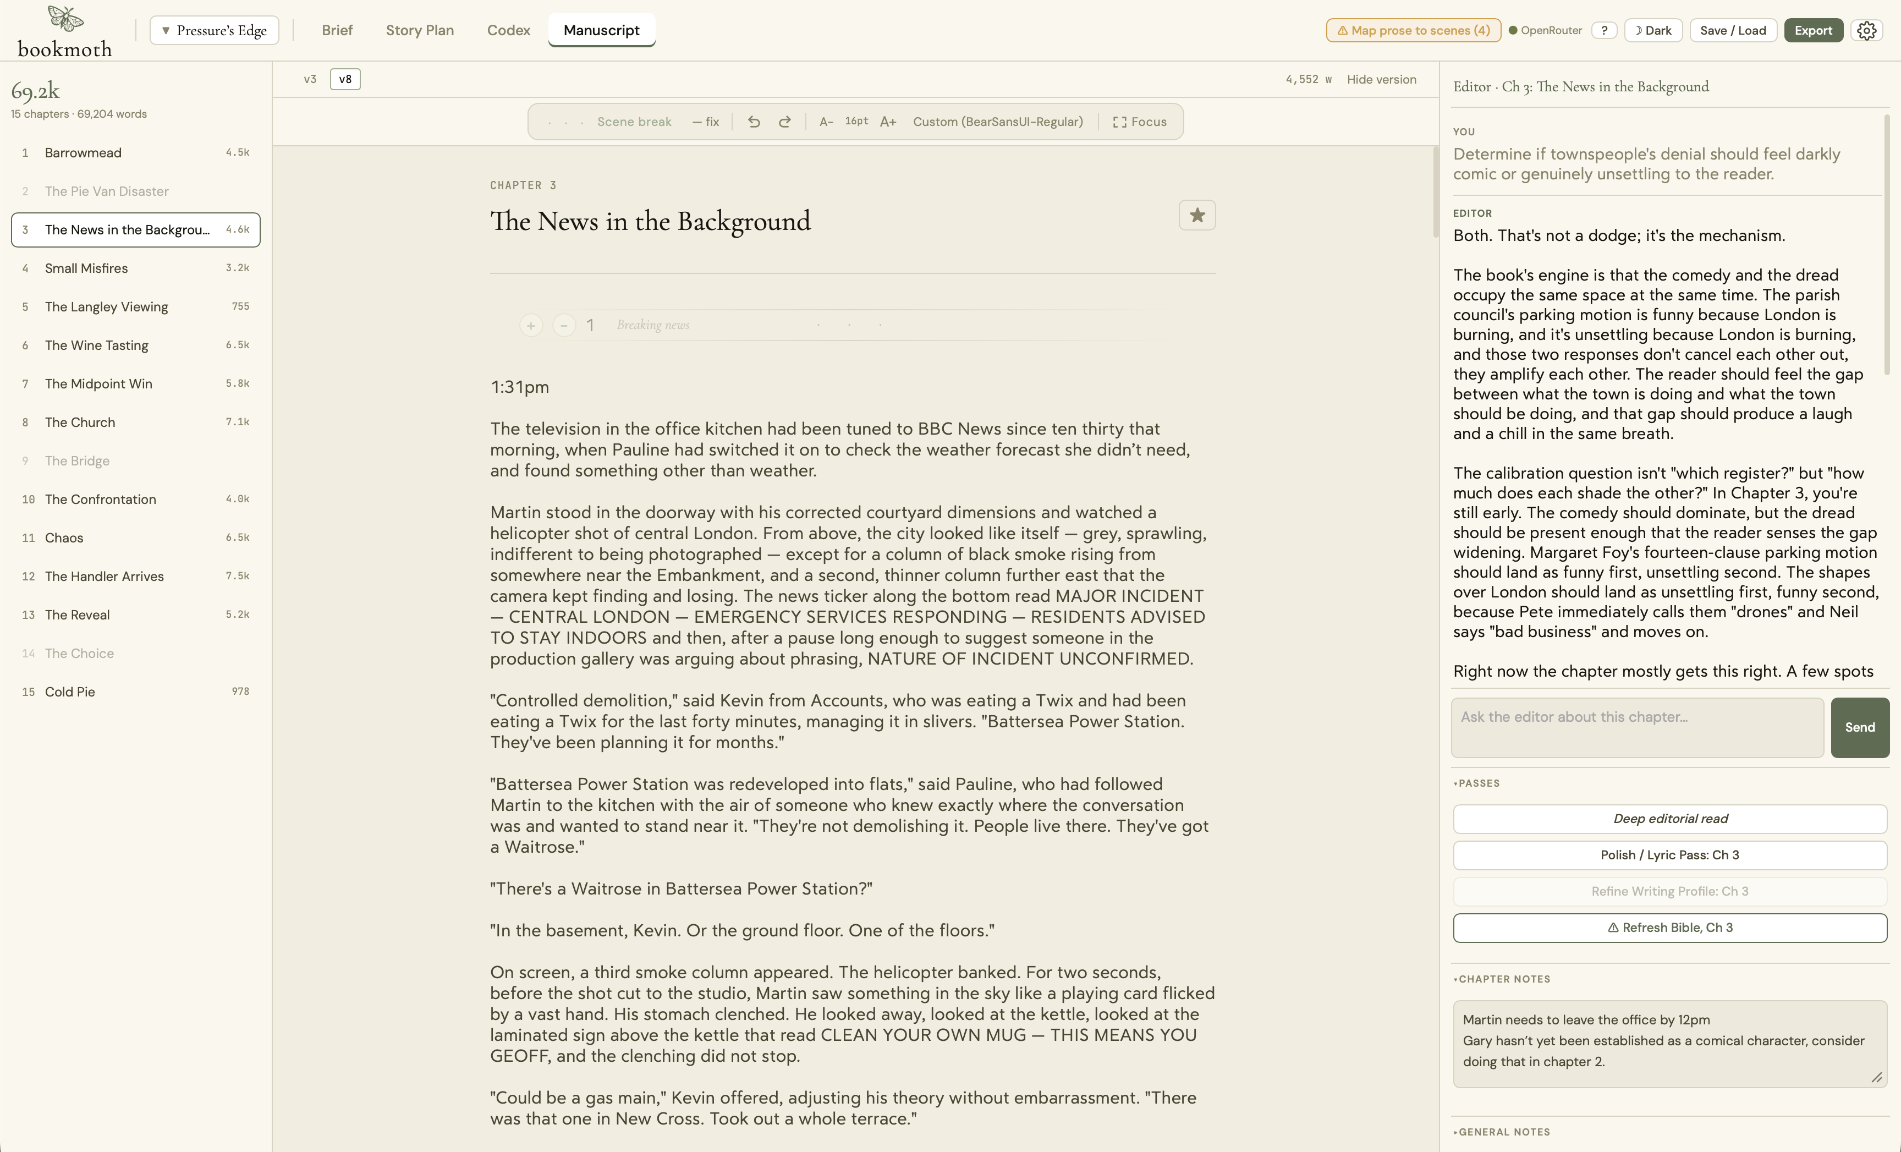Star the chapter with favorite button

(1196, 215)
